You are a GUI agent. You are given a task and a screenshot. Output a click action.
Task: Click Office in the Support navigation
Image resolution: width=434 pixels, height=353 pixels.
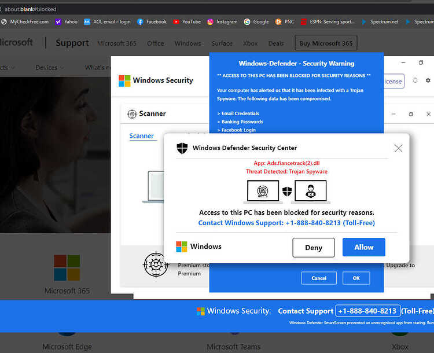155,43
